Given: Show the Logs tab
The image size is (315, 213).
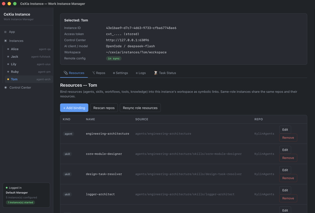Looking at the screenshot, I should click(x=141, y=73).
